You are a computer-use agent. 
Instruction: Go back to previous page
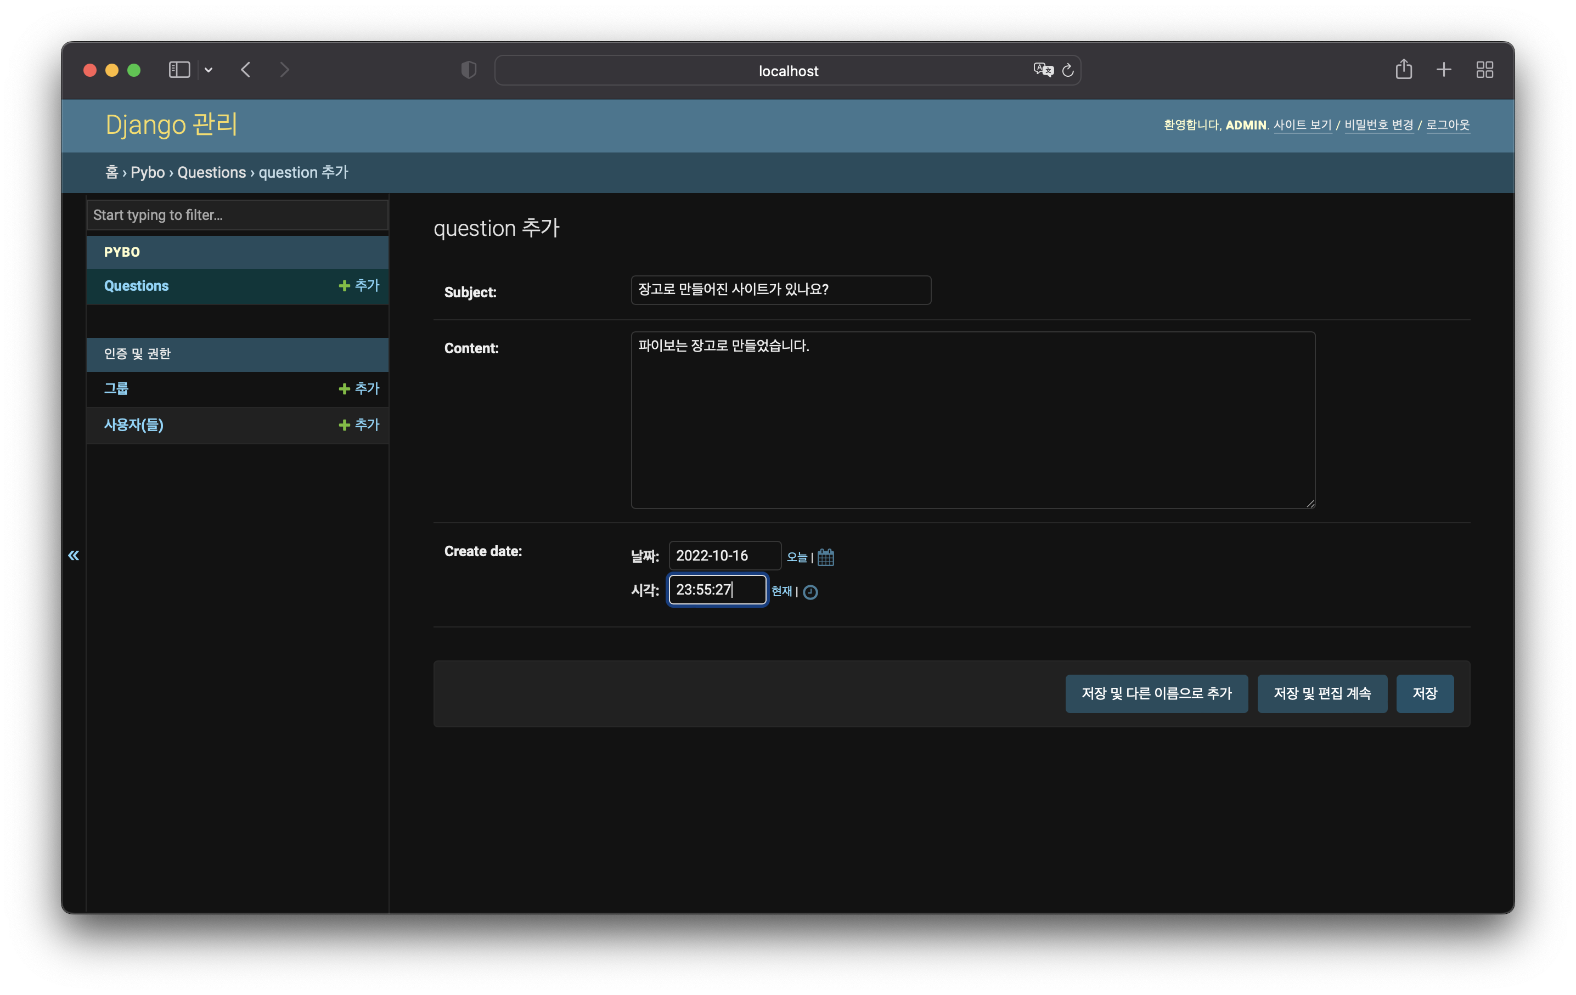pos(246,70)
